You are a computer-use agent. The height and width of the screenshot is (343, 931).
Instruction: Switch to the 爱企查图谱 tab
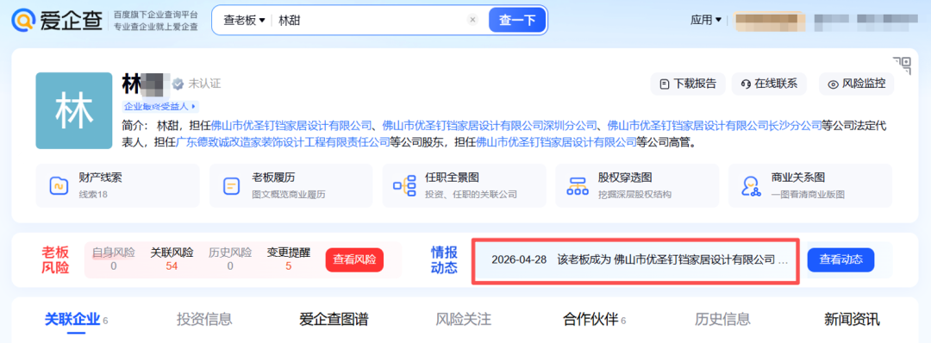(334, 319)
